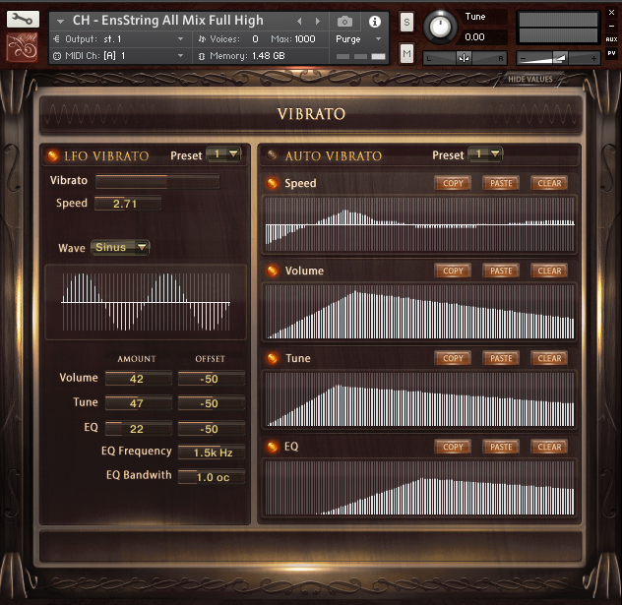Click the instrument volume slider
The height and width of the screenshot is (605, 622).
click(x=559, y=58)
